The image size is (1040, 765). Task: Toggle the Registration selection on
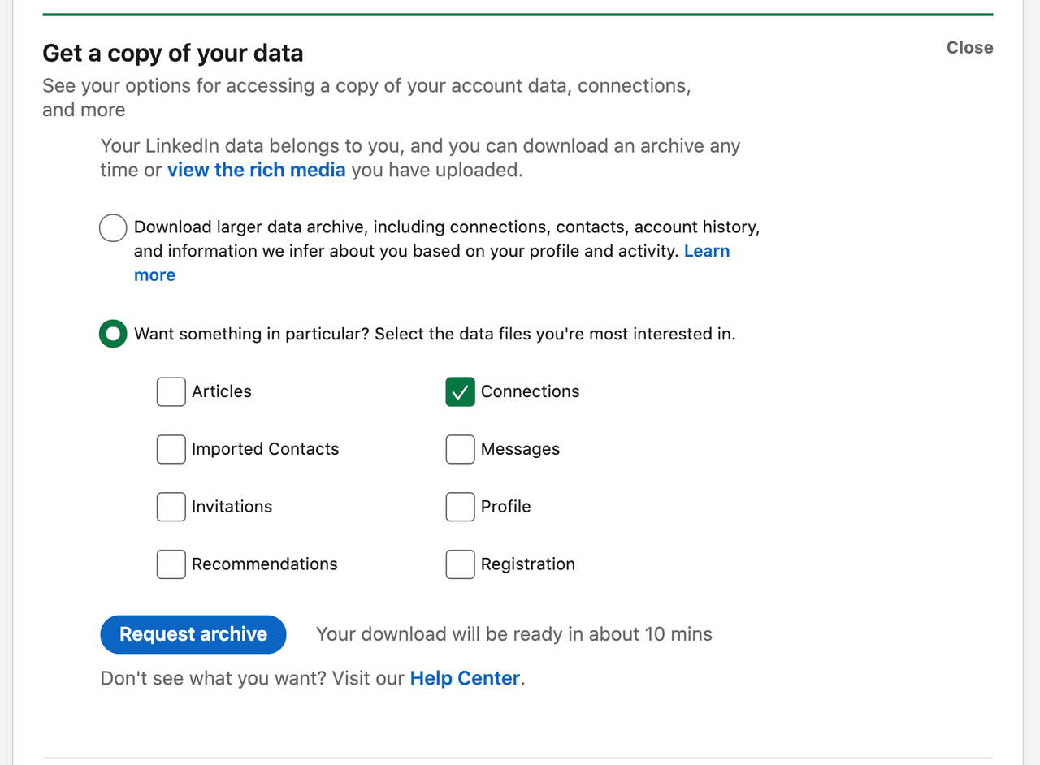pos(460,564)
